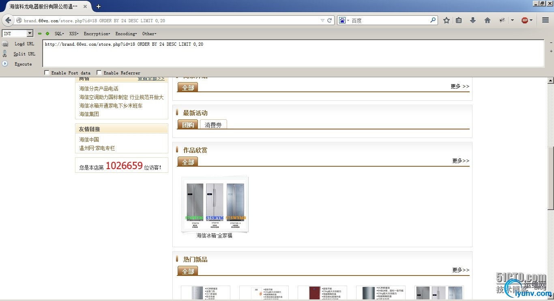Select 全部 tab under 作品欣赏
Image resolution: width=554 pixels, height=301 pixels.
(188, 162)
